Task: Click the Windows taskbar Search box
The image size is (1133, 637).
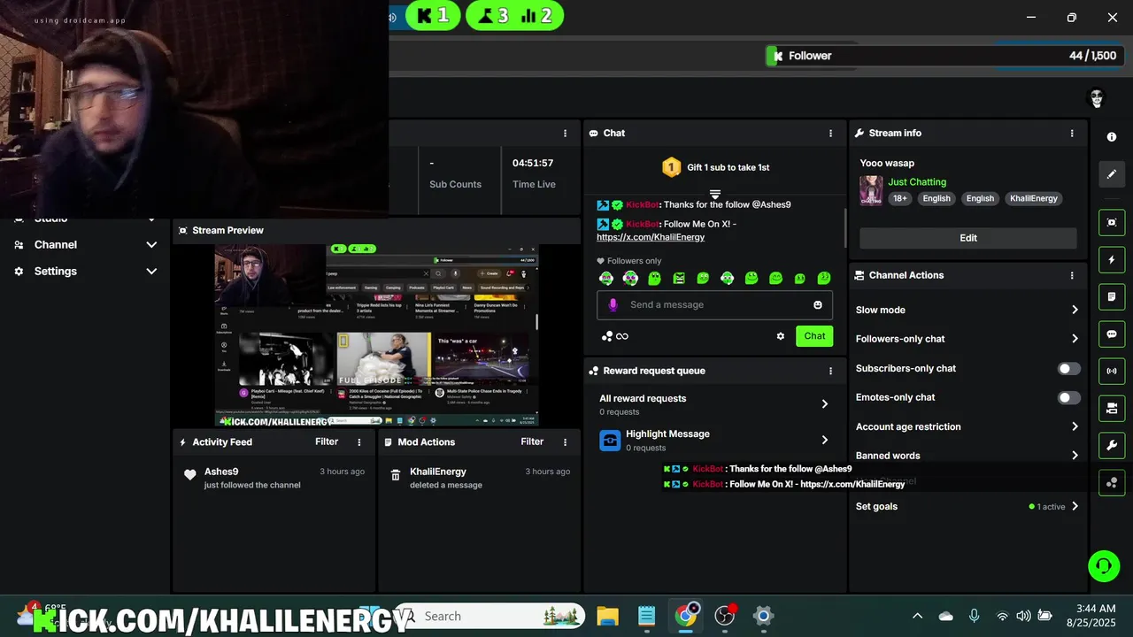Action: click(x=489, y=616)
